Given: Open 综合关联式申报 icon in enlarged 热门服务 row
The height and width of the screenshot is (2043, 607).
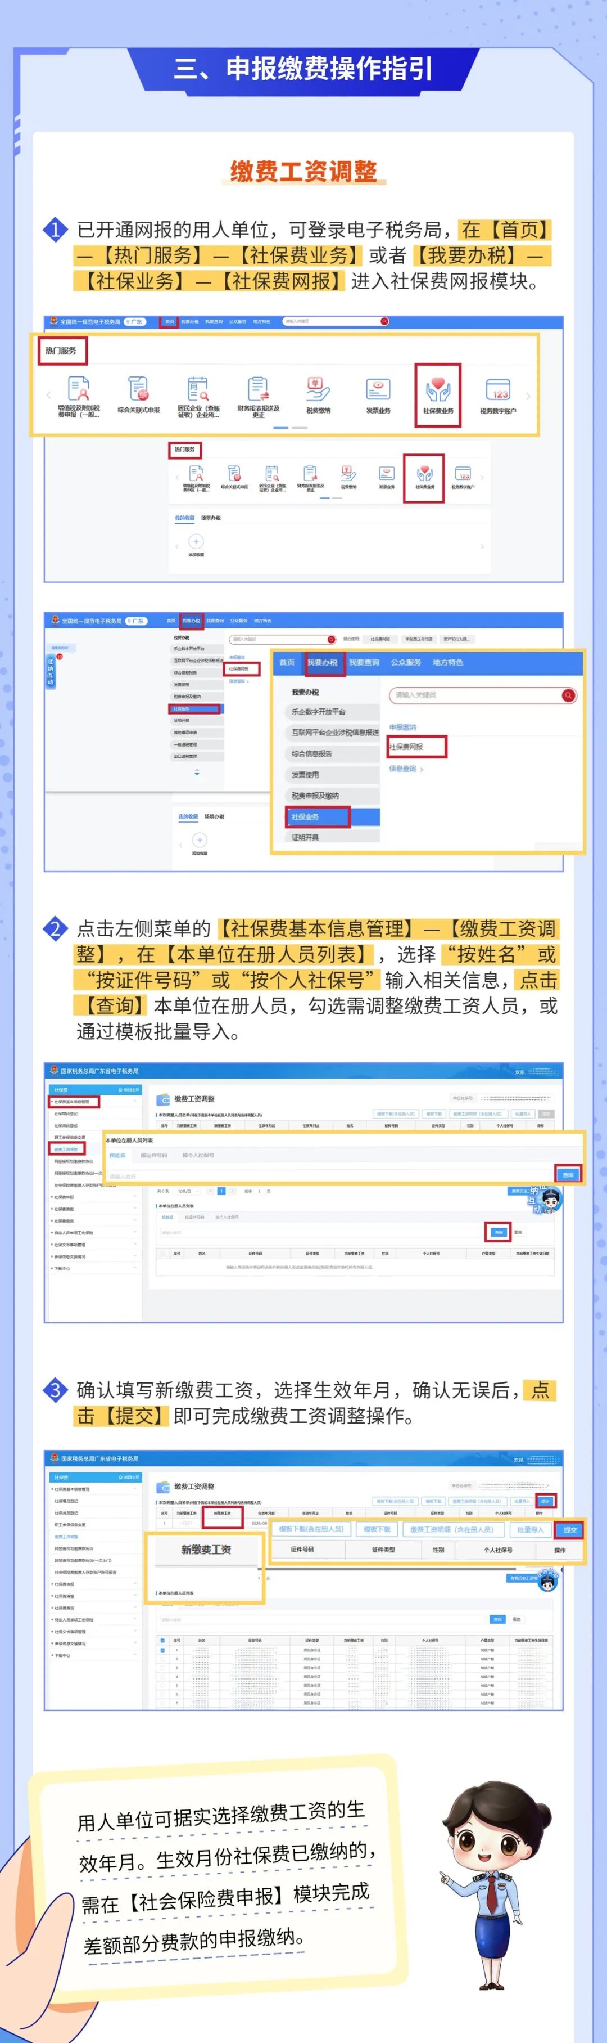Looking at the screenshot, I should click(139, 390).
